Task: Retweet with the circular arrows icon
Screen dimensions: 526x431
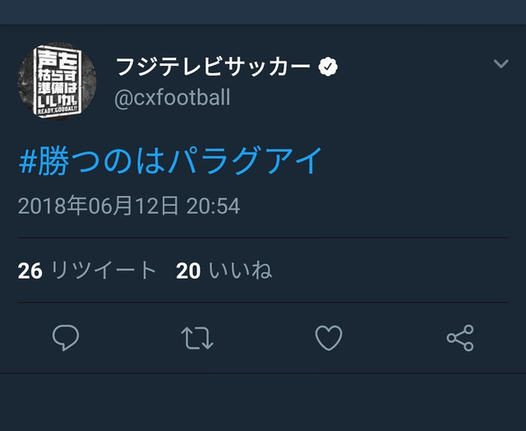Action: coord(197,337)
